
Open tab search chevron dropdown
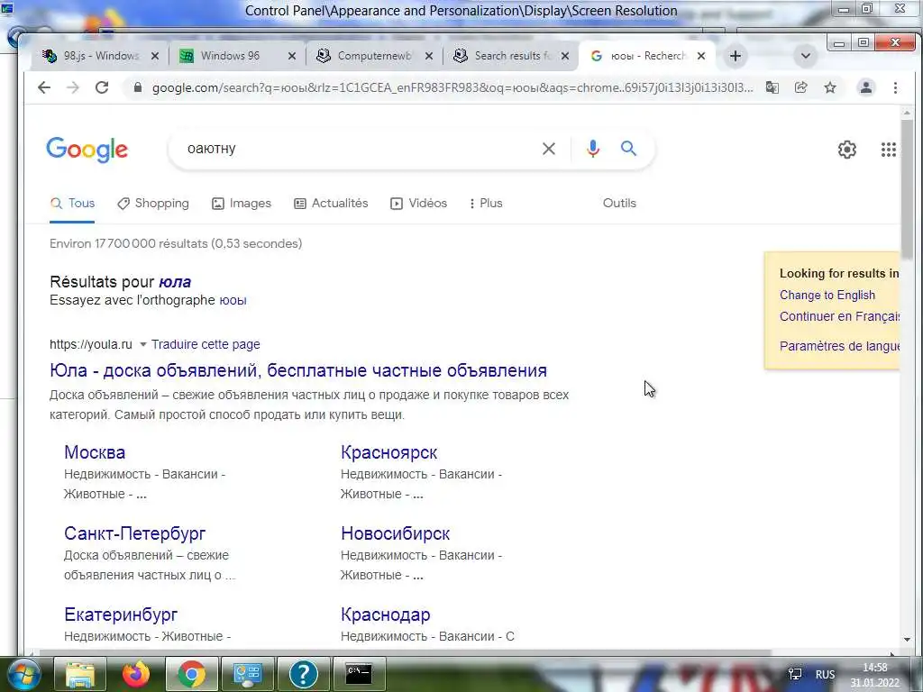[x=806, y=56]
